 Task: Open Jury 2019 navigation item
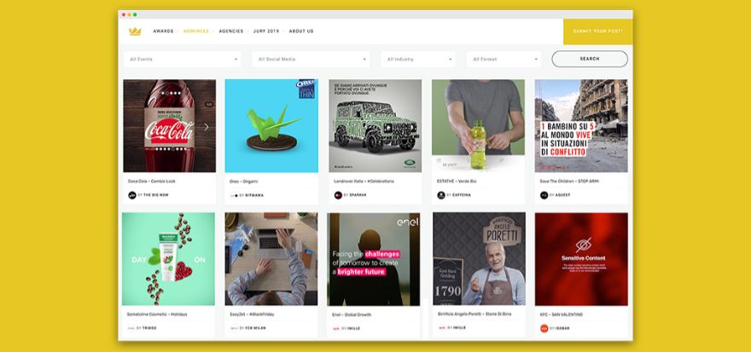click(x=266, y=31)
